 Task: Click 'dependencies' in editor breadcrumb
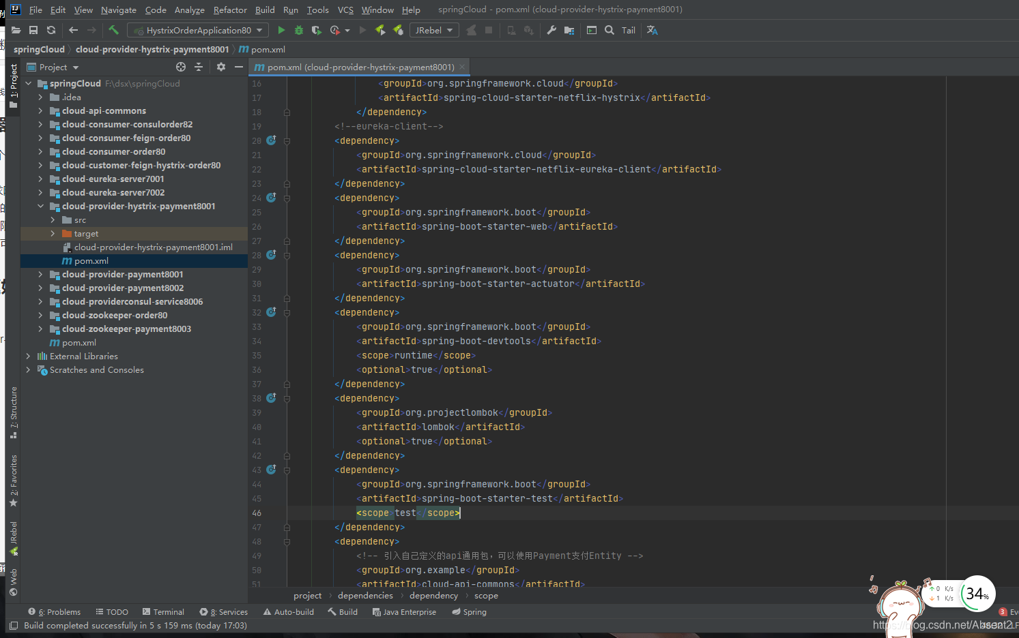pyautogui.click(x=365, y=596)
